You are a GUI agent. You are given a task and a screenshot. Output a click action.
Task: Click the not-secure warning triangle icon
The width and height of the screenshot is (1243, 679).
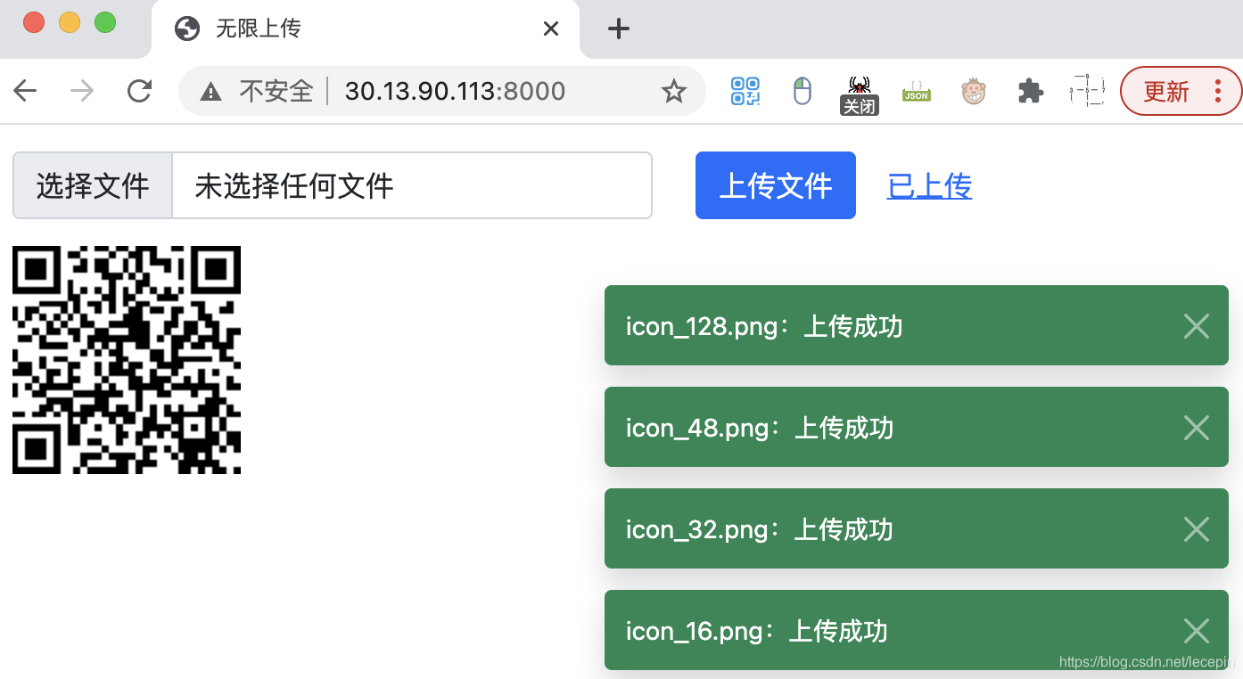(210, 91)
